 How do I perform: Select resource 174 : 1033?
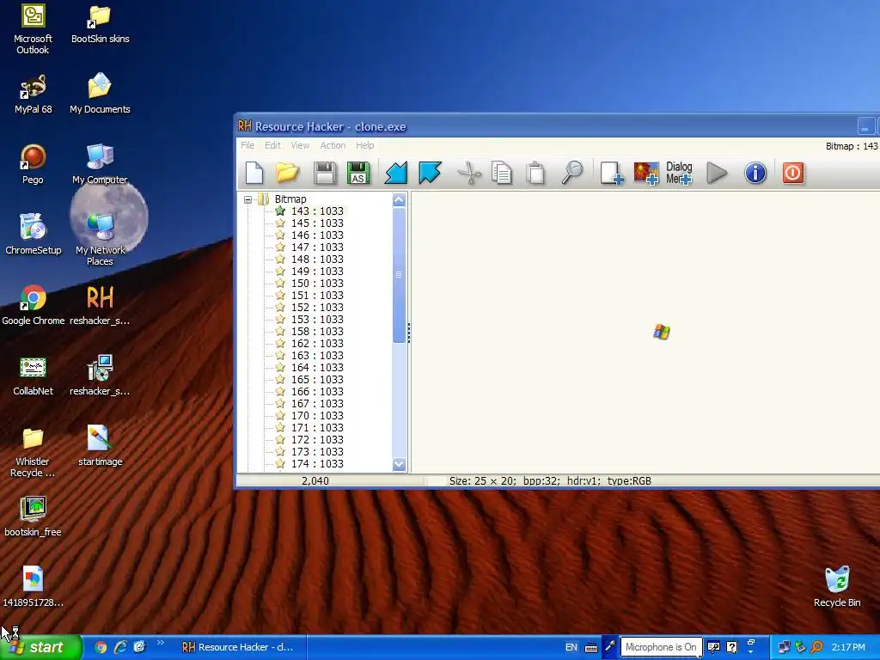[317, 464]
